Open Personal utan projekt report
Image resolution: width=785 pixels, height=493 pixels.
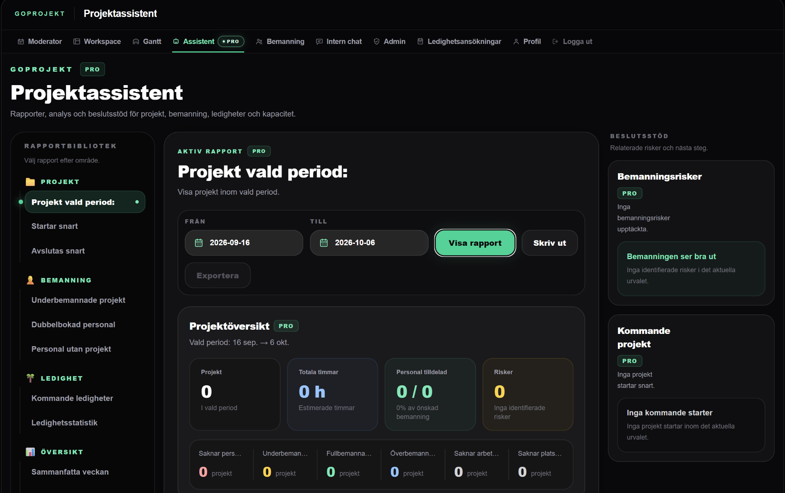(x=85, y=349)
